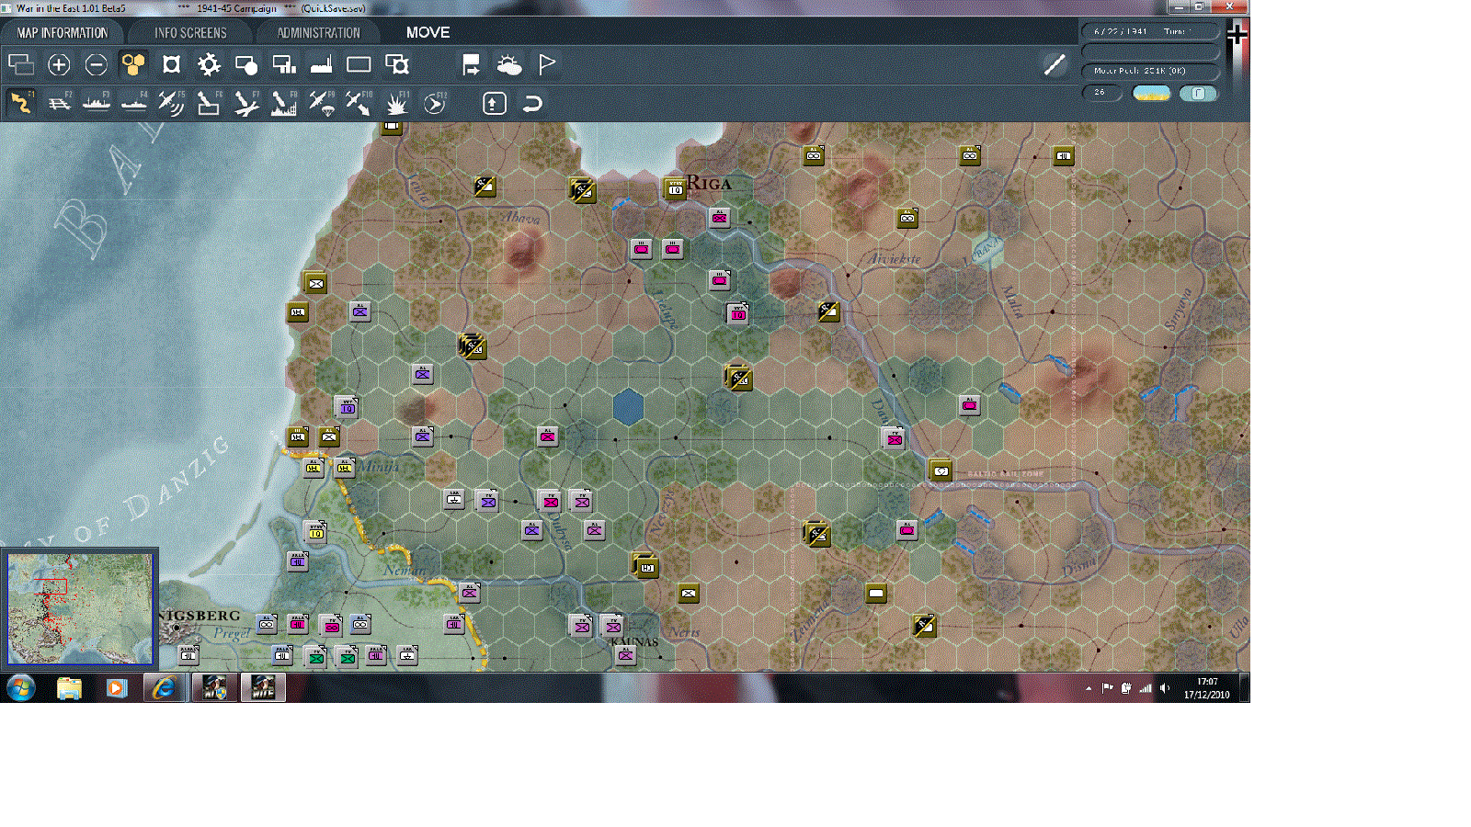This screenshot has height=827, width=1471.
Task: Click the gear icon in the map toolbar
Action: click(209, 64)
